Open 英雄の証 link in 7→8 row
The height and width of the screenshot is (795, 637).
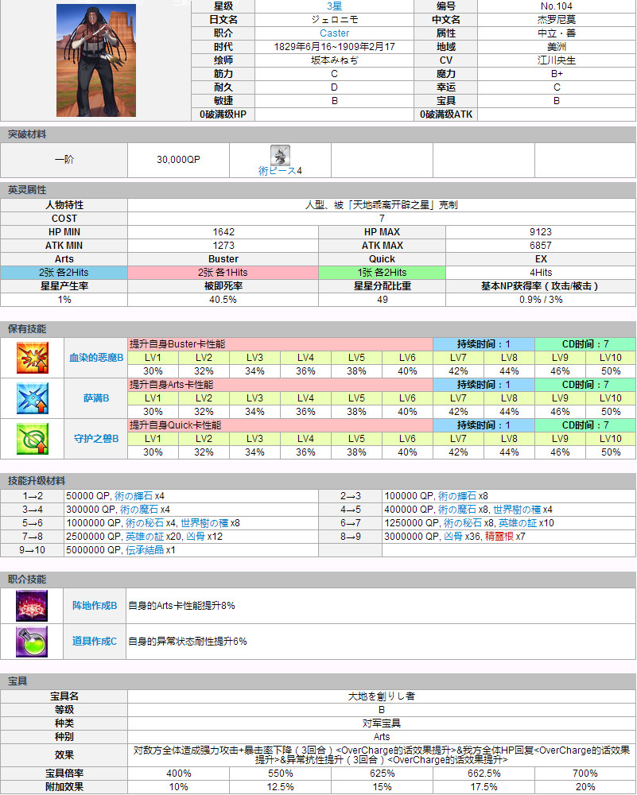(x=145, y=537)
